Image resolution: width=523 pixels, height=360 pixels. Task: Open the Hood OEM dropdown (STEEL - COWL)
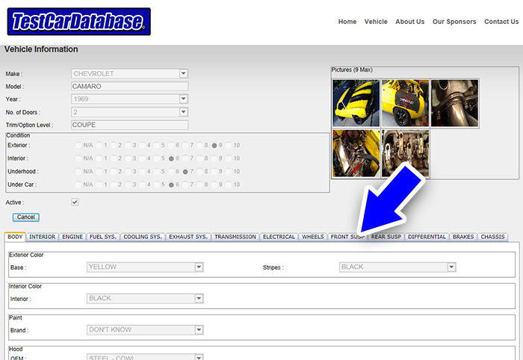pyautogui.click(x=145, y=357)
